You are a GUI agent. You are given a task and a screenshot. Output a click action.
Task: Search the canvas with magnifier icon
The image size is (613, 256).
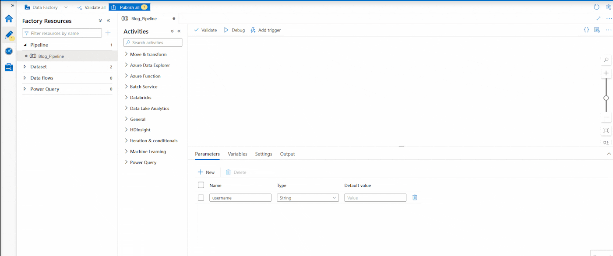coord(606,60)
